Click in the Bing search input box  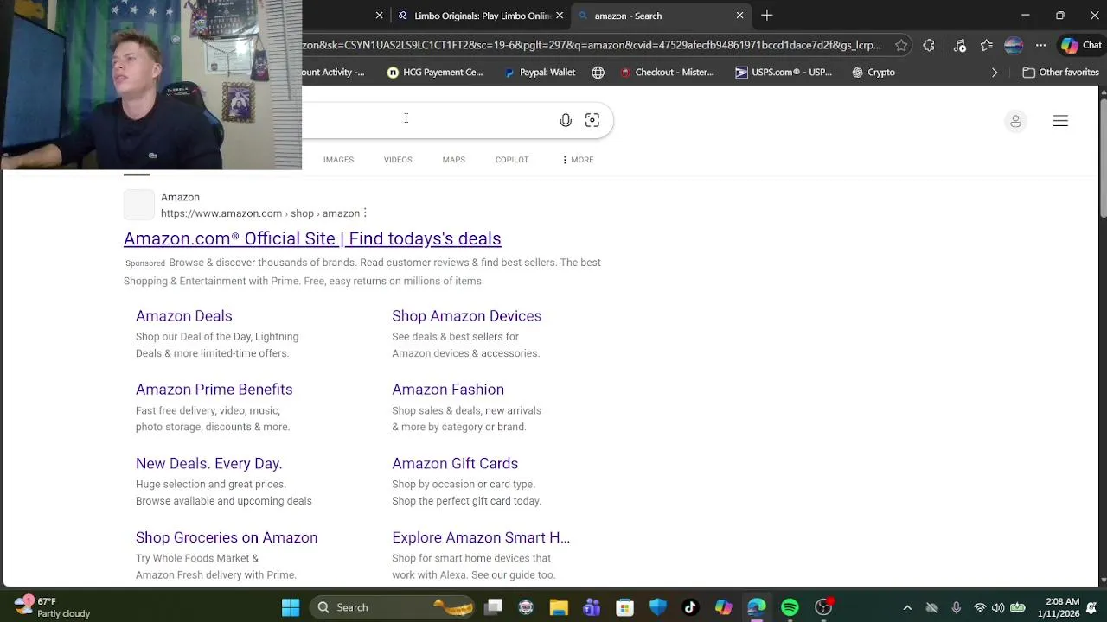428,120
